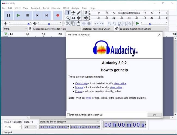The width and height of the screenshot is (177, 135).
Task: Open the Microphone Array recording device dropdown
Action: 57,29
